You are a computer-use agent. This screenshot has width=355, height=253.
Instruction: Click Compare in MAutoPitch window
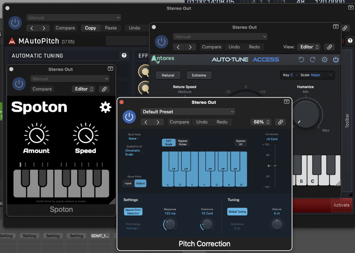(65, 28)
